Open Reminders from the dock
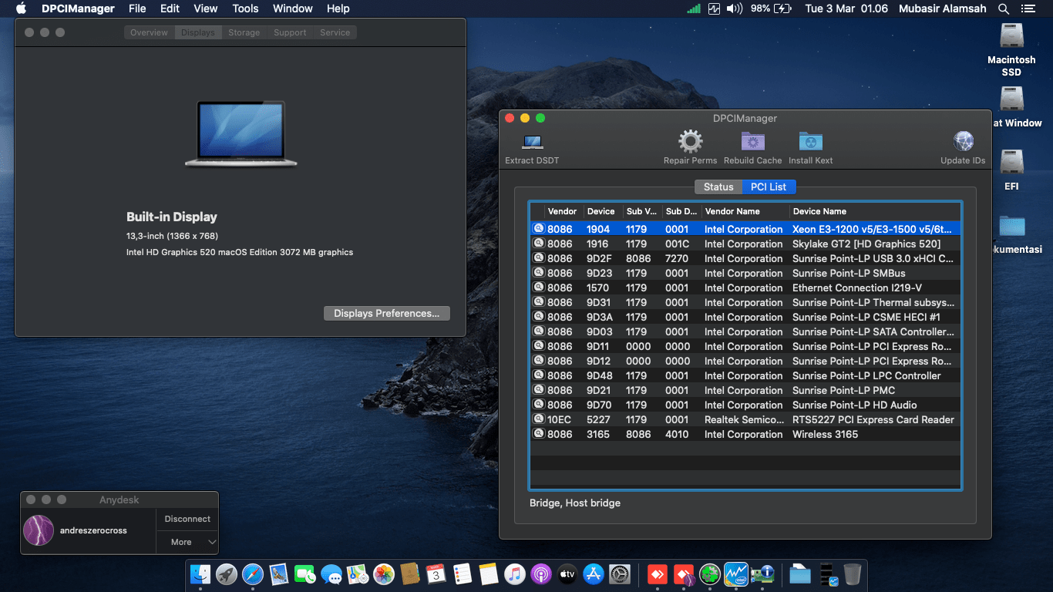Viewport: 1053px width, 592px height. (463, 574)
